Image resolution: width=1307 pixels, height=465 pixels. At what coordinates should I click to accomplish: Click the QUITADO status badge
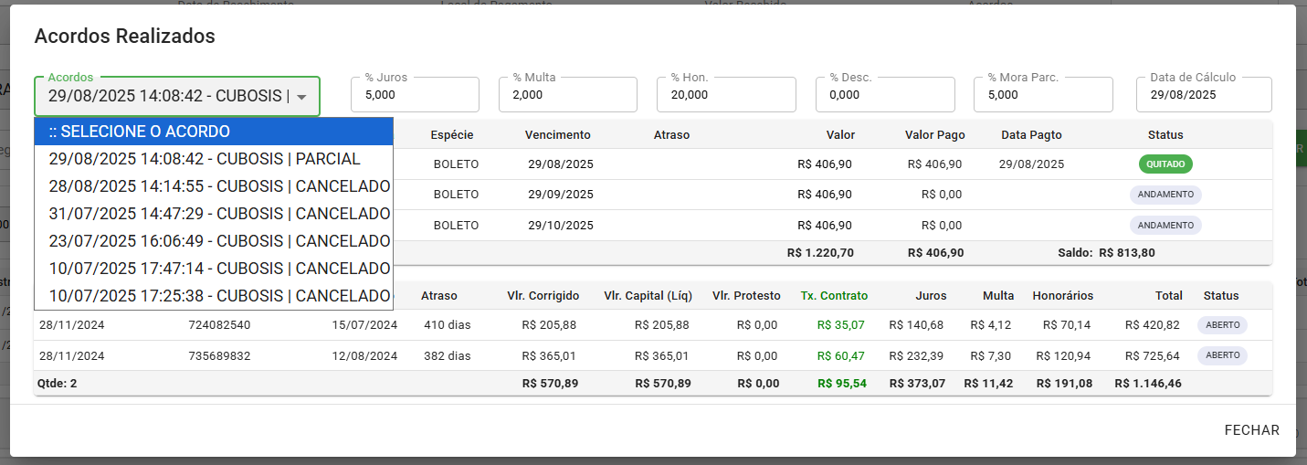pyautogui.click(x=1165, y=164)
